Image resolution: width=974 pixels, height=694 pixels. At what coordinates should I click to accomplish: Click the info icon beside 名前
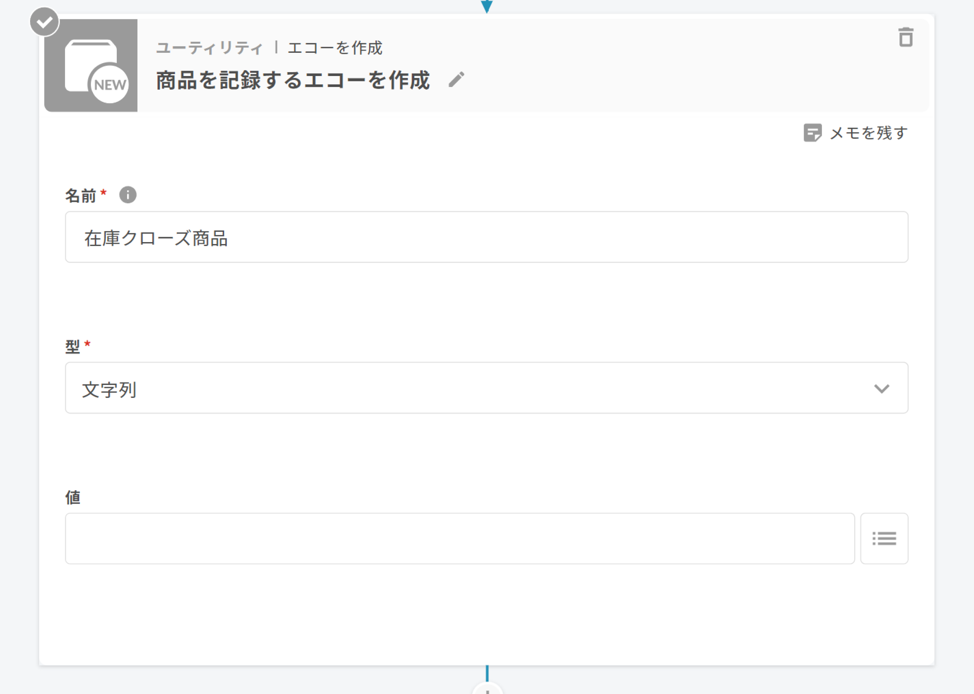point(127,195)
